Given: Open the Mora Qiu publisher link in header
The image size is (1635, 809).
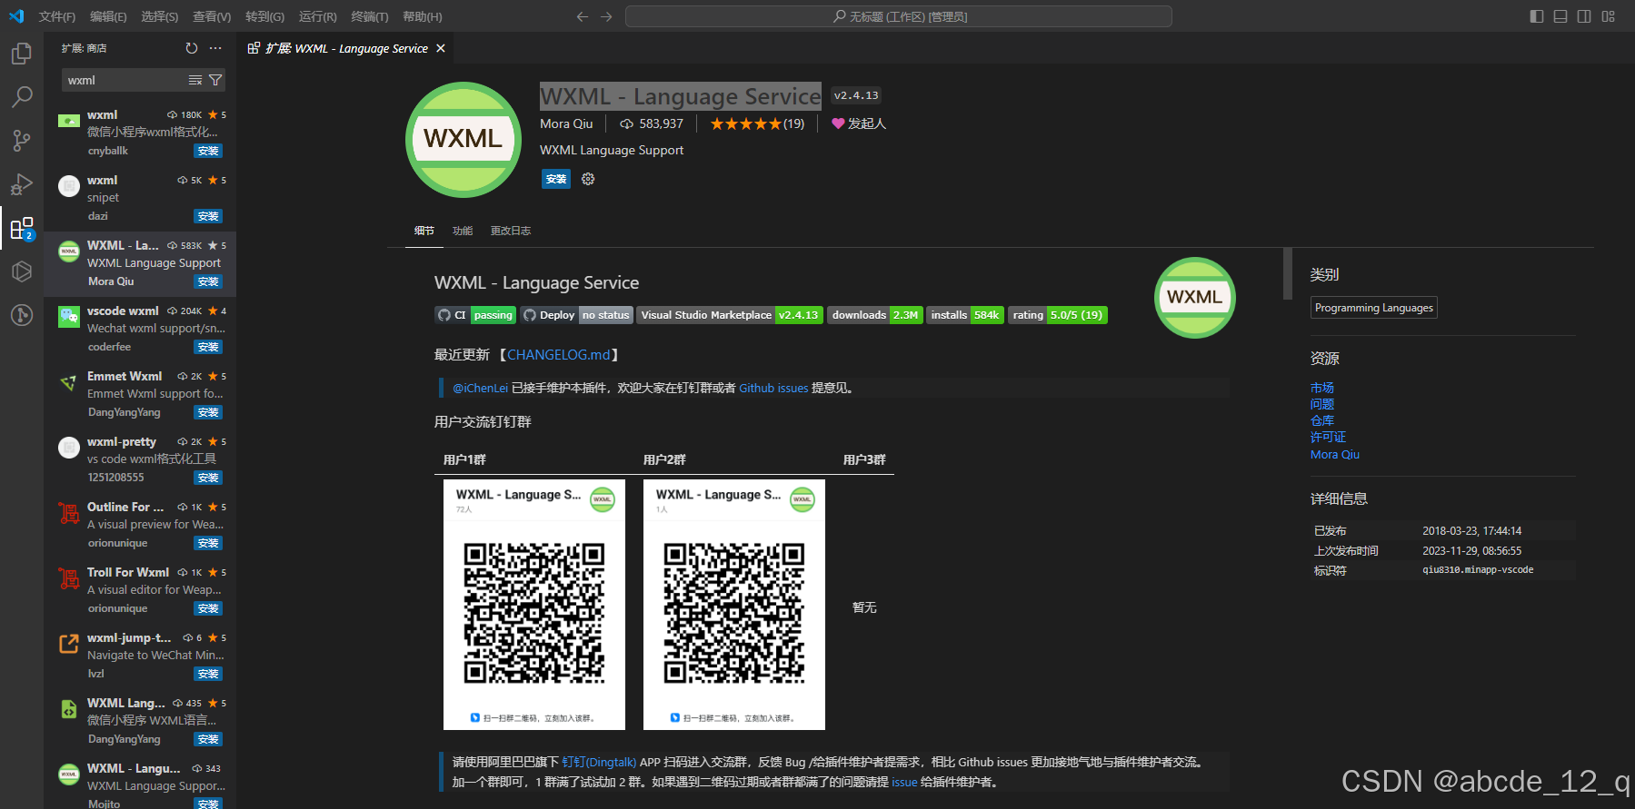Looking at the screenshot, I should coord(566,123).
